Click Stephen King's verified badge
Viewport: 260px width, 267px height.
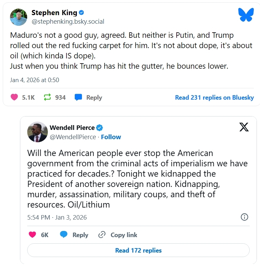82,13
